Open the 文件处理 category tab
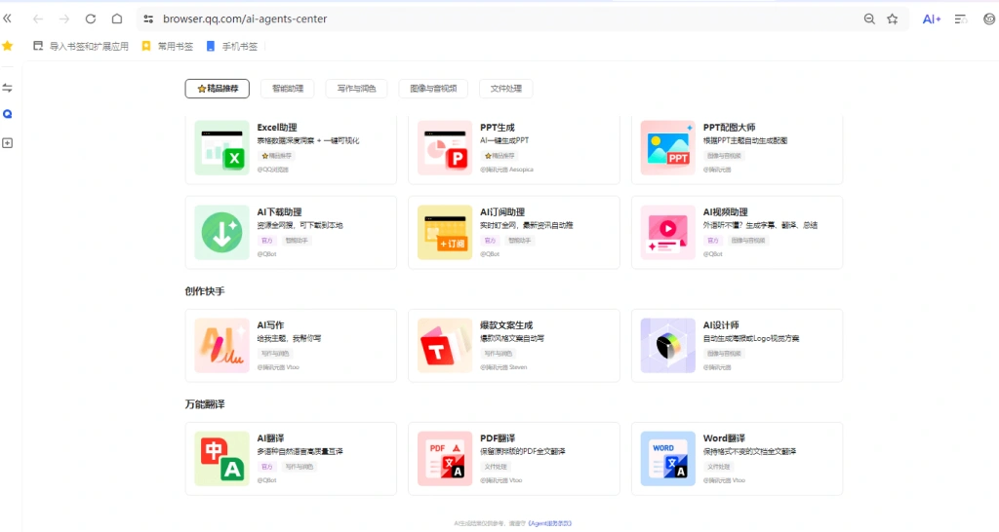The image size is (999, 532). coord(505,89)
